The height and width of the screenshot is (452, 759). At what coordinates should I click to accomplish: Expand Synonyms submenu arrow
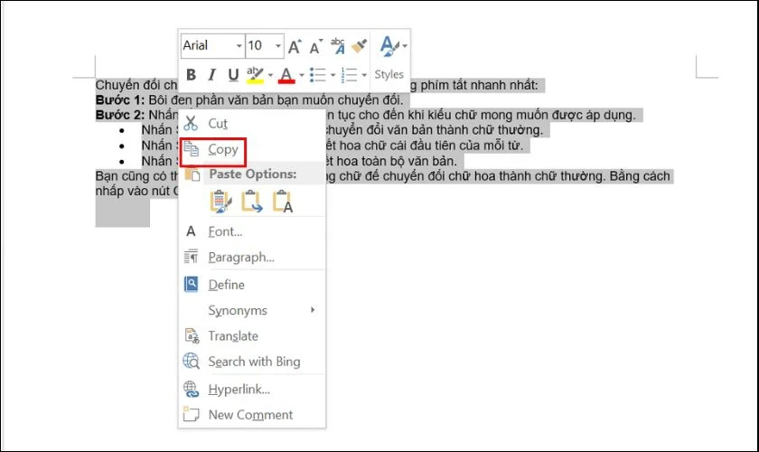point(313,309)
